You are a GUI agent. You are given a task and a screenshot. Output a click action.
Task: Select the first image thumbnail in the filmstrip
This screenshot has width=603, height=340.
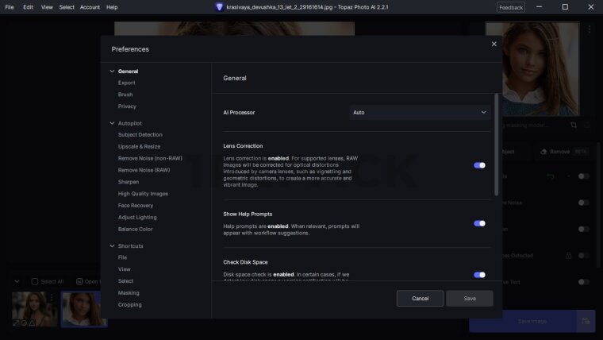pos(34,308)
